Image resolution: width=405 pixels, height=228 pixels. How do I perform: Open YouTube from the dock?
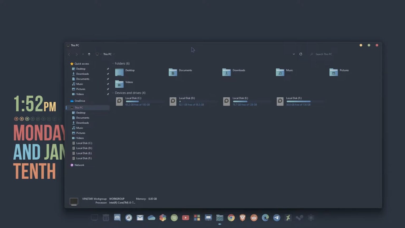click(186, 218)
